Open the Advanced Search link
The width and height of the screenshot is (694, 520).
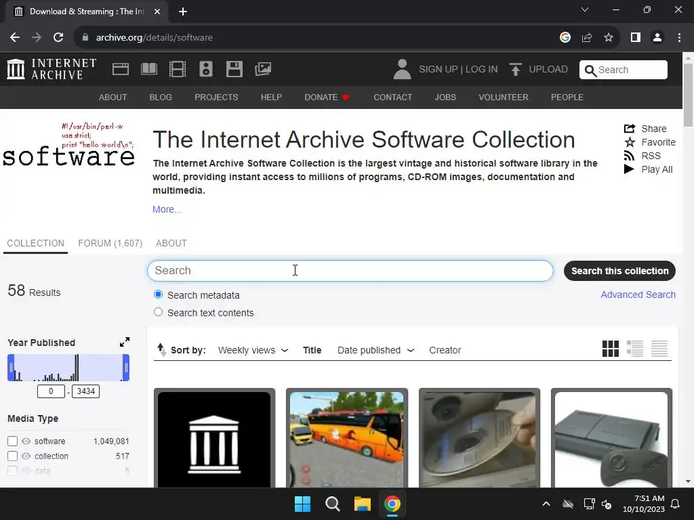(638, 295)
